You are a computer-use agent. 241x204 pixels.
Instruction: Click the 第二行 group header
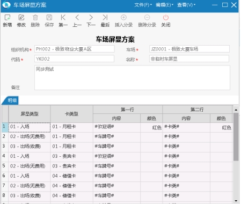(197, 110)
